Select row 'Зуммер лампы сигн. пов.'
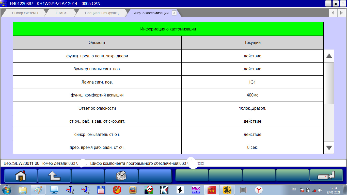 point(168,69)
